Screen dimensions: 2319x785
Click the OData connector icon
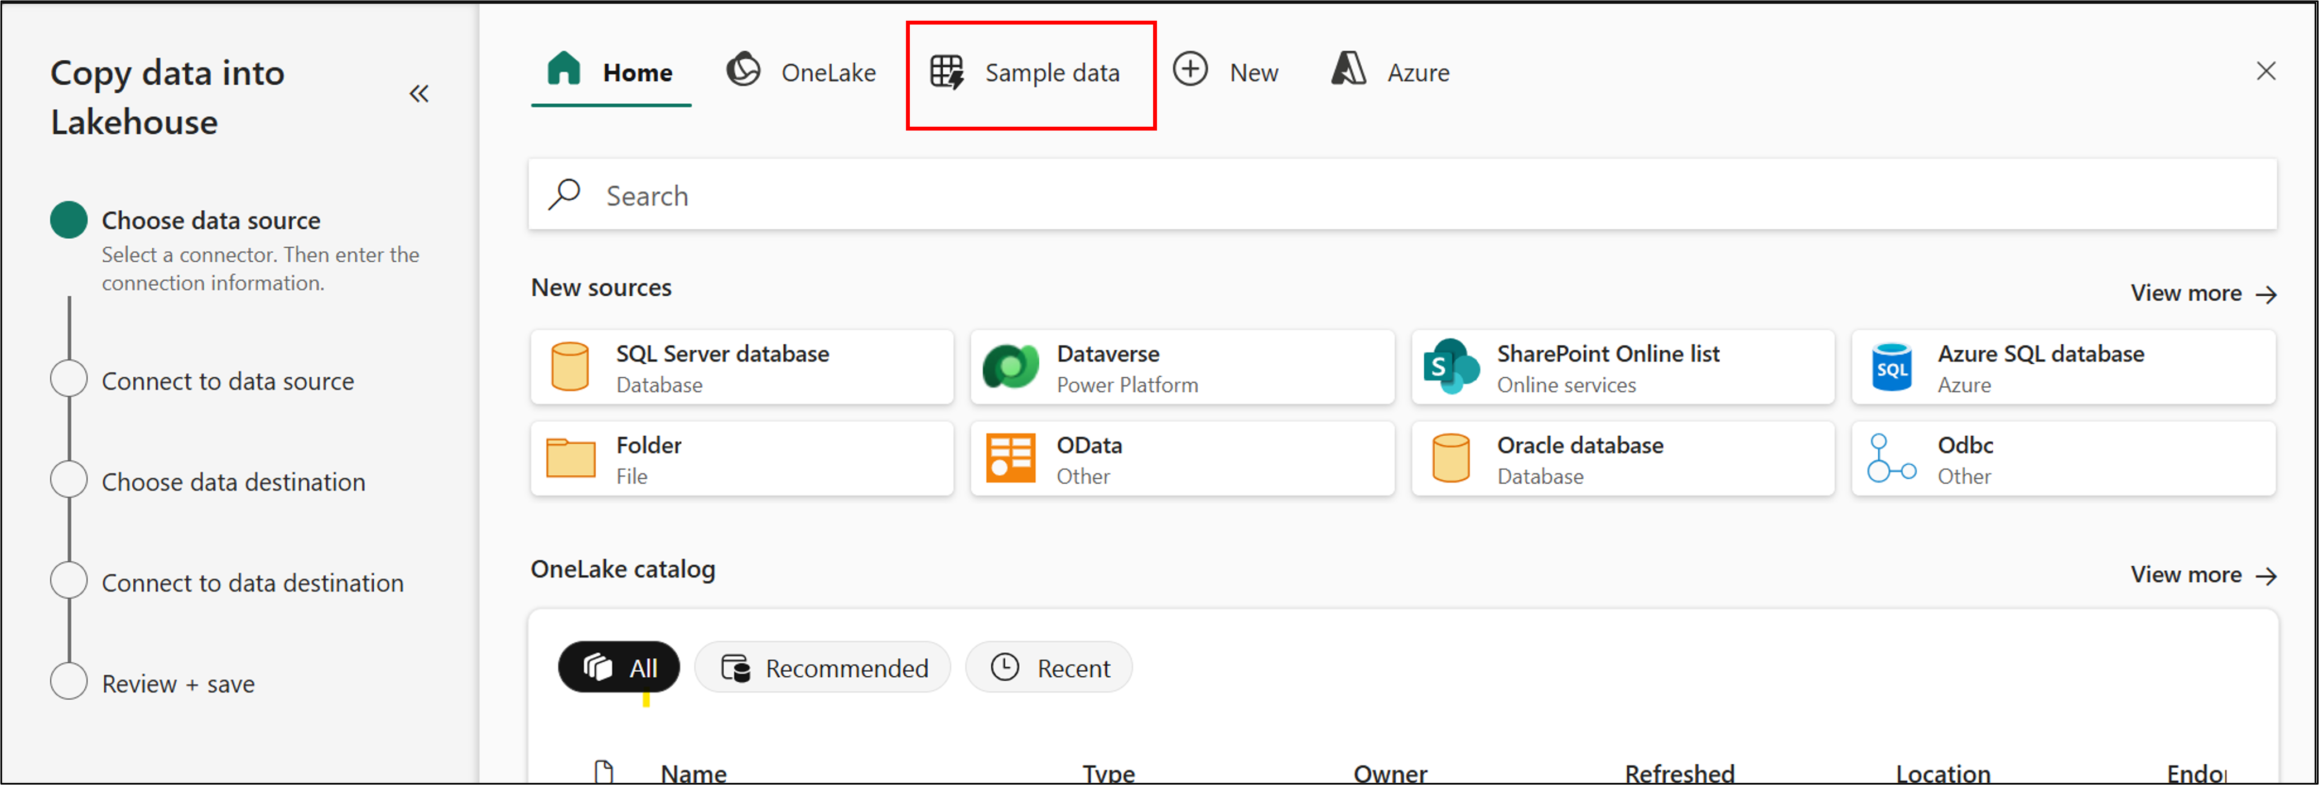[1010, 459]
